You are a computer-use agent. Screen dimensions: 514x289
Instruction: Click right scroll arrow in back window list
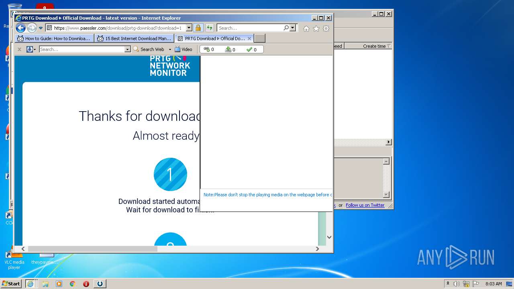388,142
